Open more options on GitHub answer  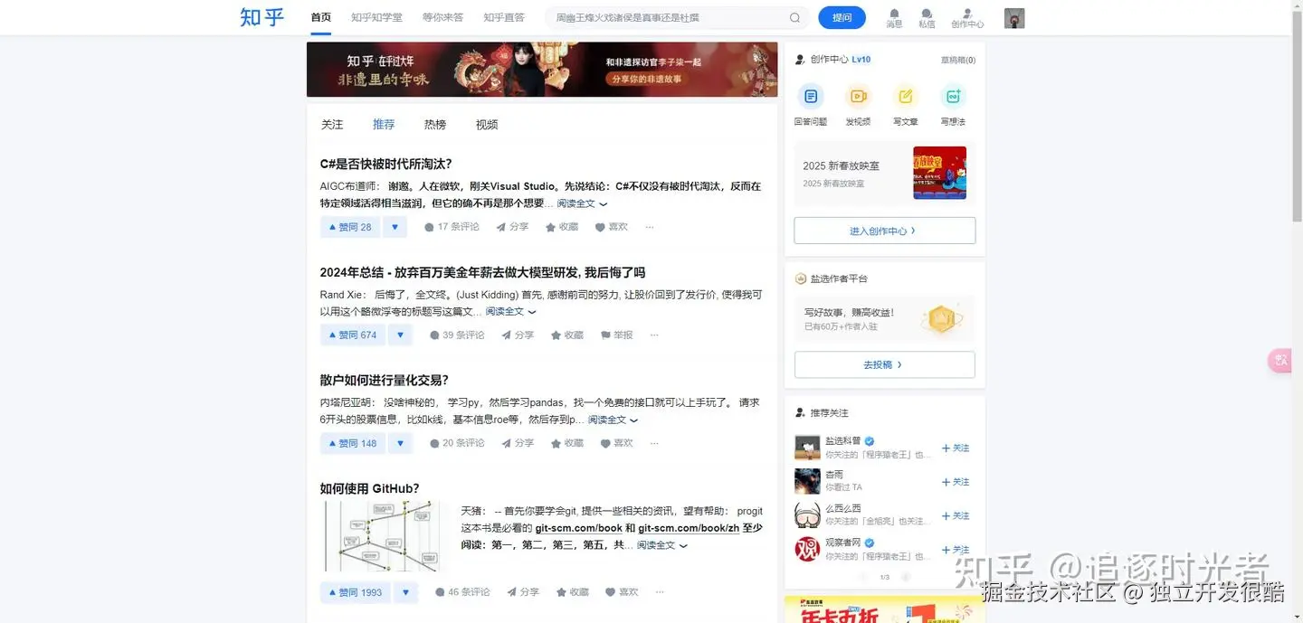point(660,592)
